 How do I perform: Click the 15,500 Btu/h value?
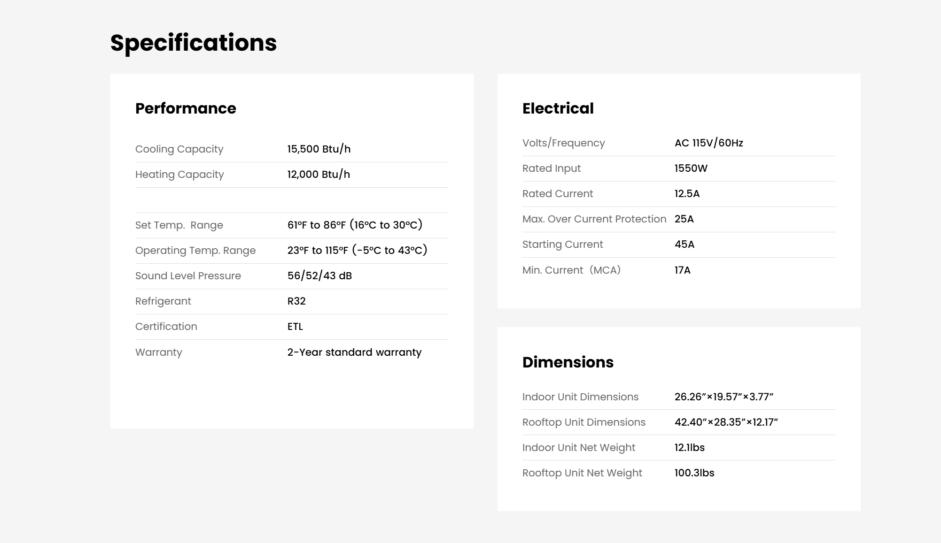click(x=319, y=149)
